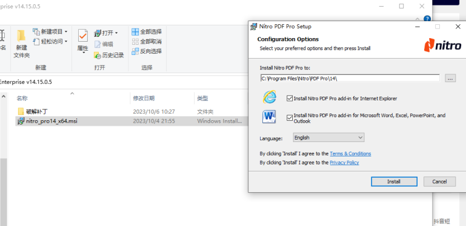Viewport: 466px width, 226px height.
Task: Click the Cancel button in Setup
Action: click(439, 181)
